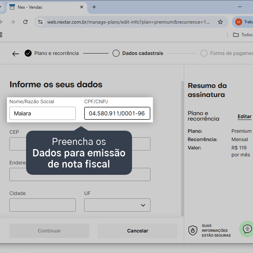Click the R$ 119 por mês value
This screenshot has width=253, height=253.
coord(240,151)
